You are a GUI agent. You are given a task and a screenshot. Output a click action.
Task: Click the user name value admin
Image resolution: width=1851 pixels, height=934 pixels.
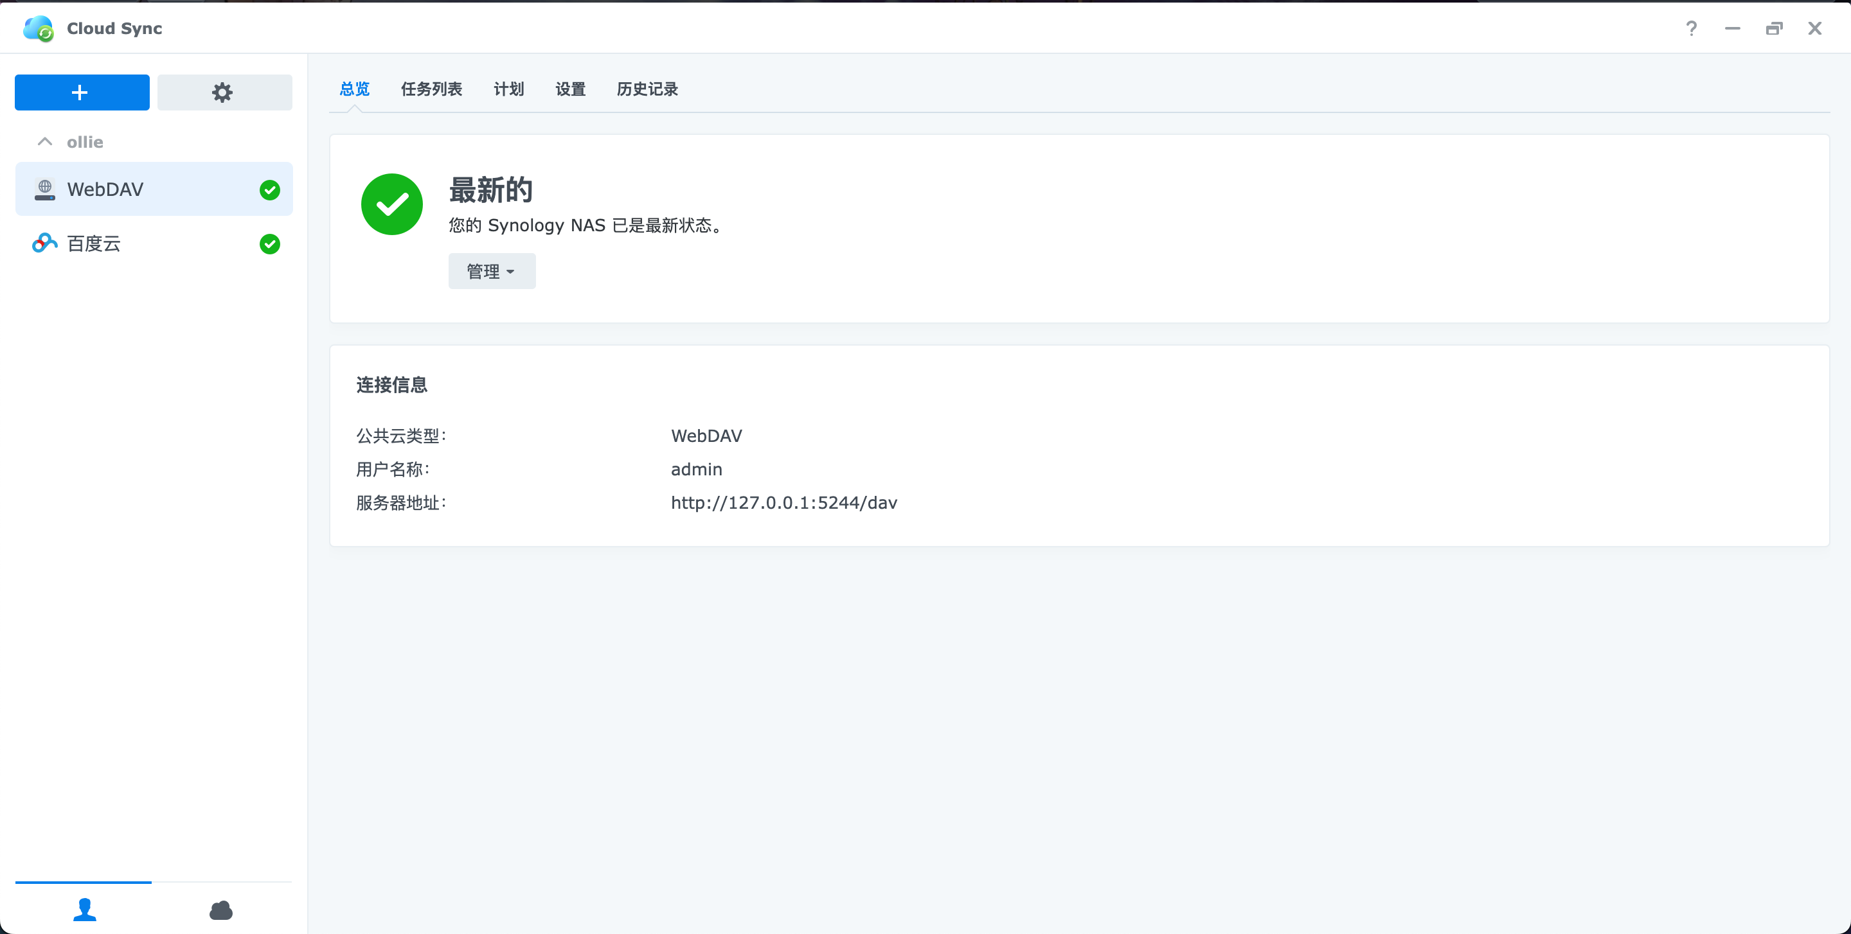pyautogui.click(x=696, y=470)
